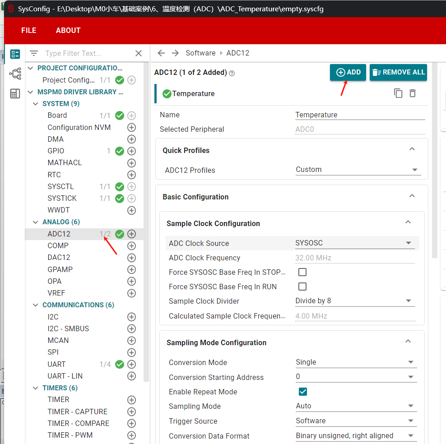Uncheck Enable Repeat Mode
The height and width of the screenshot is (444, 446).
coord(303,392)
